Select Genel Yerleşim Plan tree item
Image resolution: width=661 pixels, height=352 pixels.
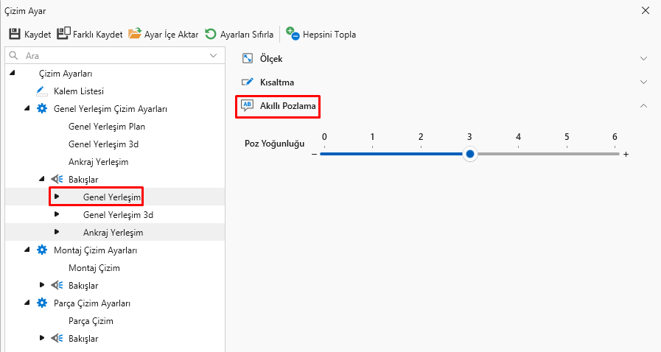107,127
